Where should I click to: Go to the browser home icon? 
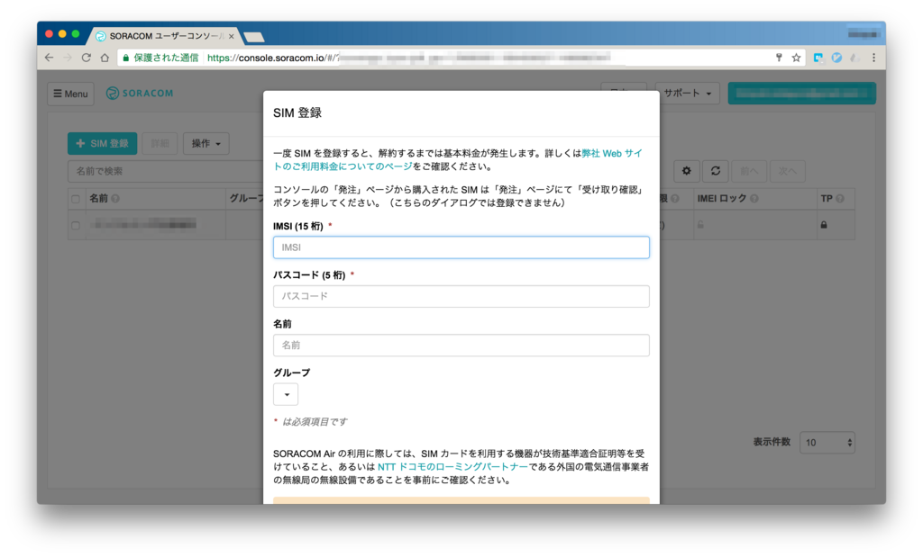point(105,58)
